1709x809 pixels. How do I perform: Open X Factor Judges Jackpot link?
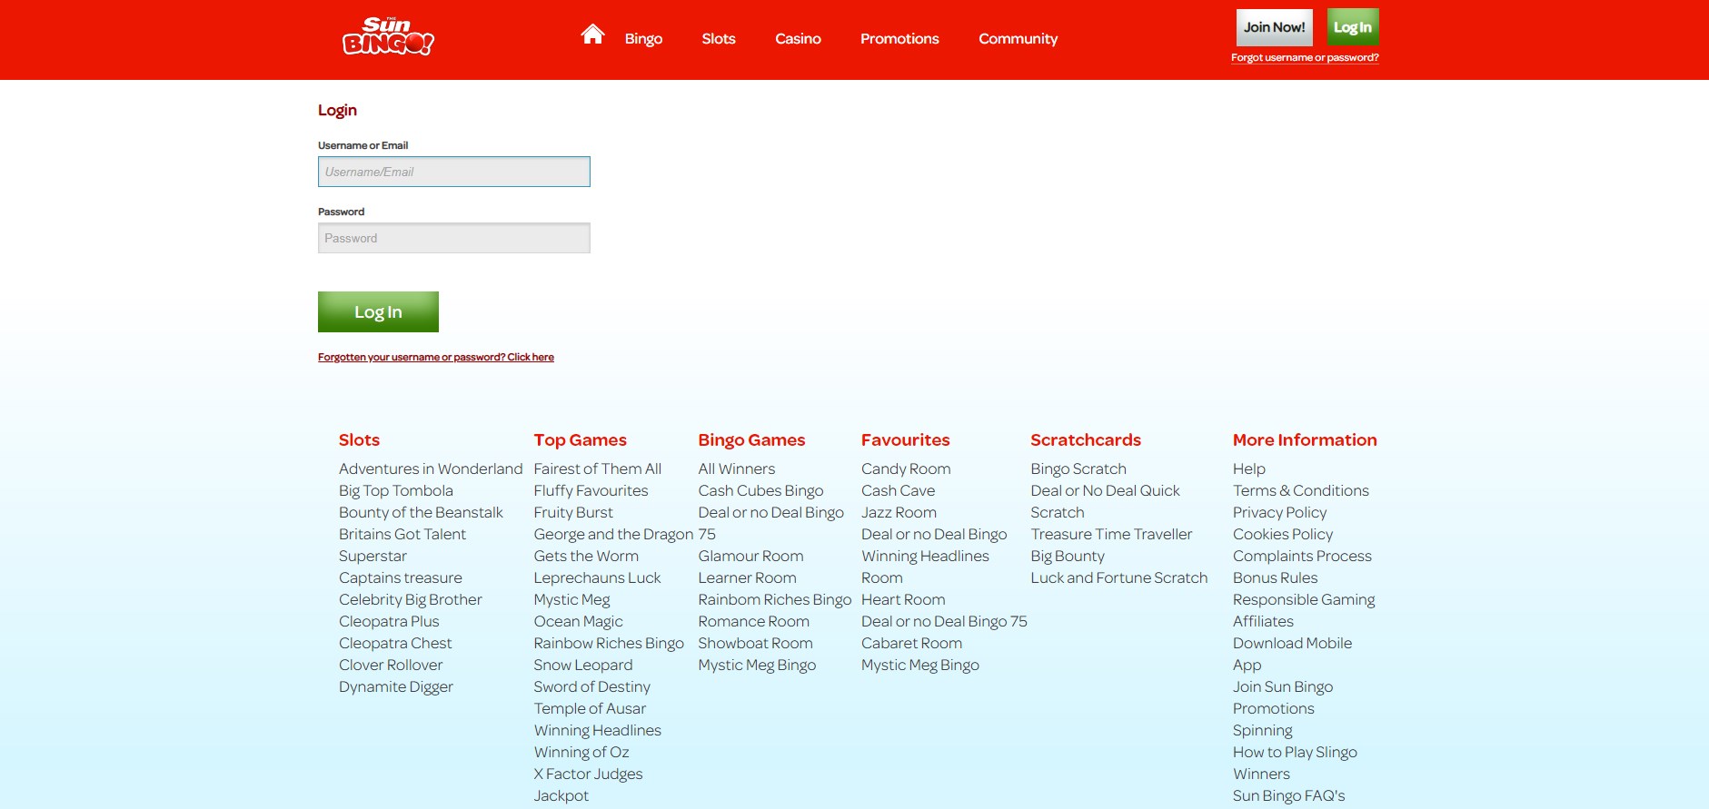click(x=588, y=784)
